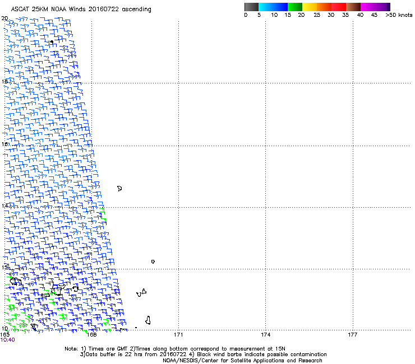Viewport: 415px width, 364px height.
Task: Click the 'NOAA/NESDIS/Center for Satellite Applications and Research' credit
Action: click(x=242, y=361)
